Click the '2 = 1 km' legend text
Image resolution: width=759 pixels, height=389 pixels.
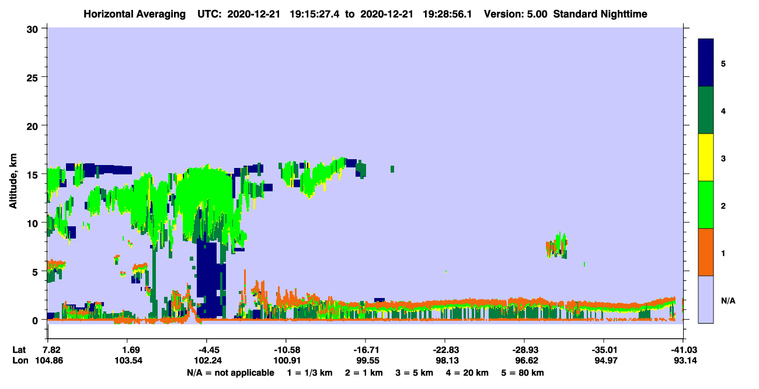point(363,373)
